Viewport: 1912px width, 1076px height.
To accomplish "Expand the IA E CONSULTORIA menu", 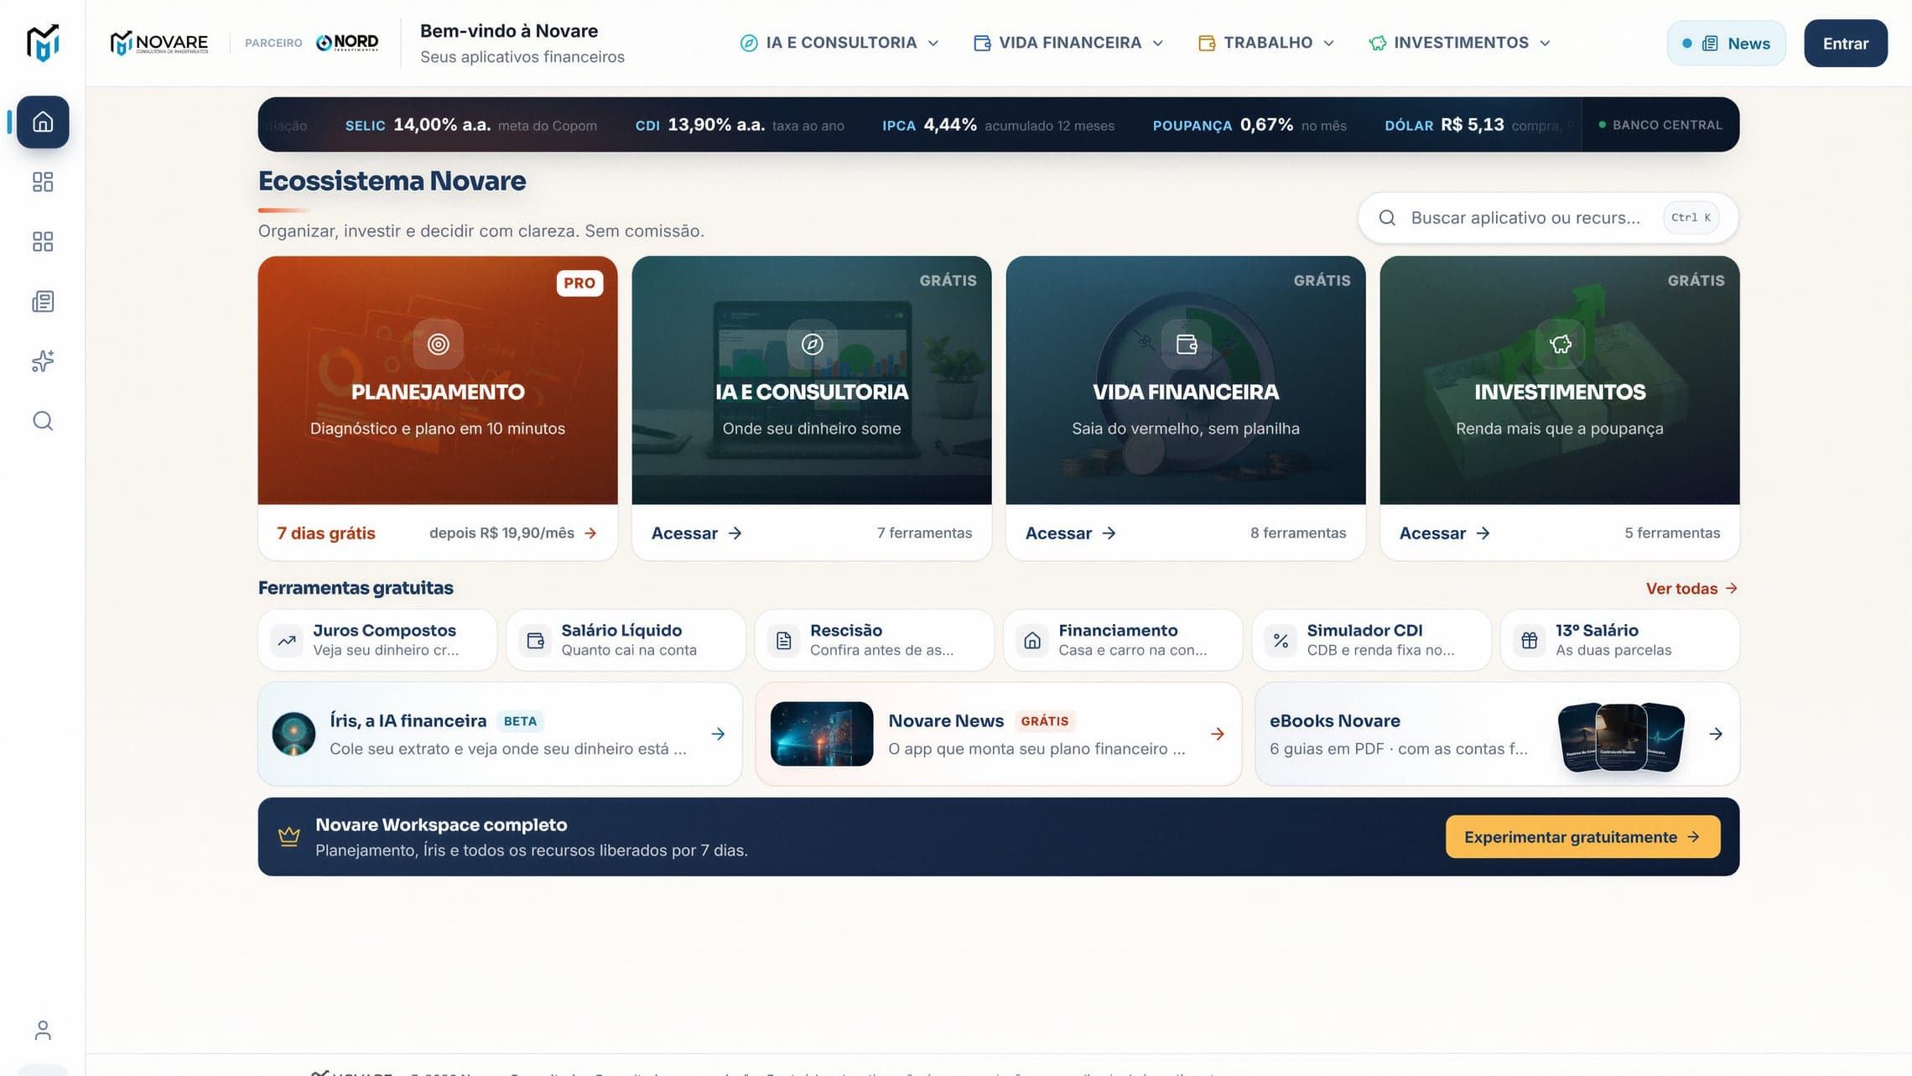I will (839, 43).
